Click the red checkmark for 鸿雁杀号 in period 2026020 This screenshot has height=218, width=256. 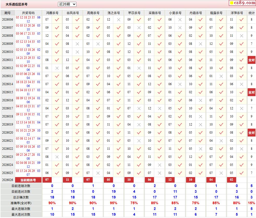[57, 133]
